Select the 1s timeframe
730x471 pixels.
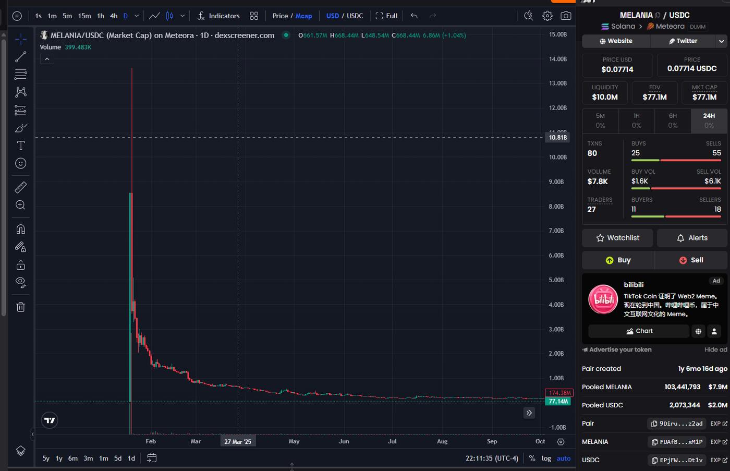(x=39, y=16)
